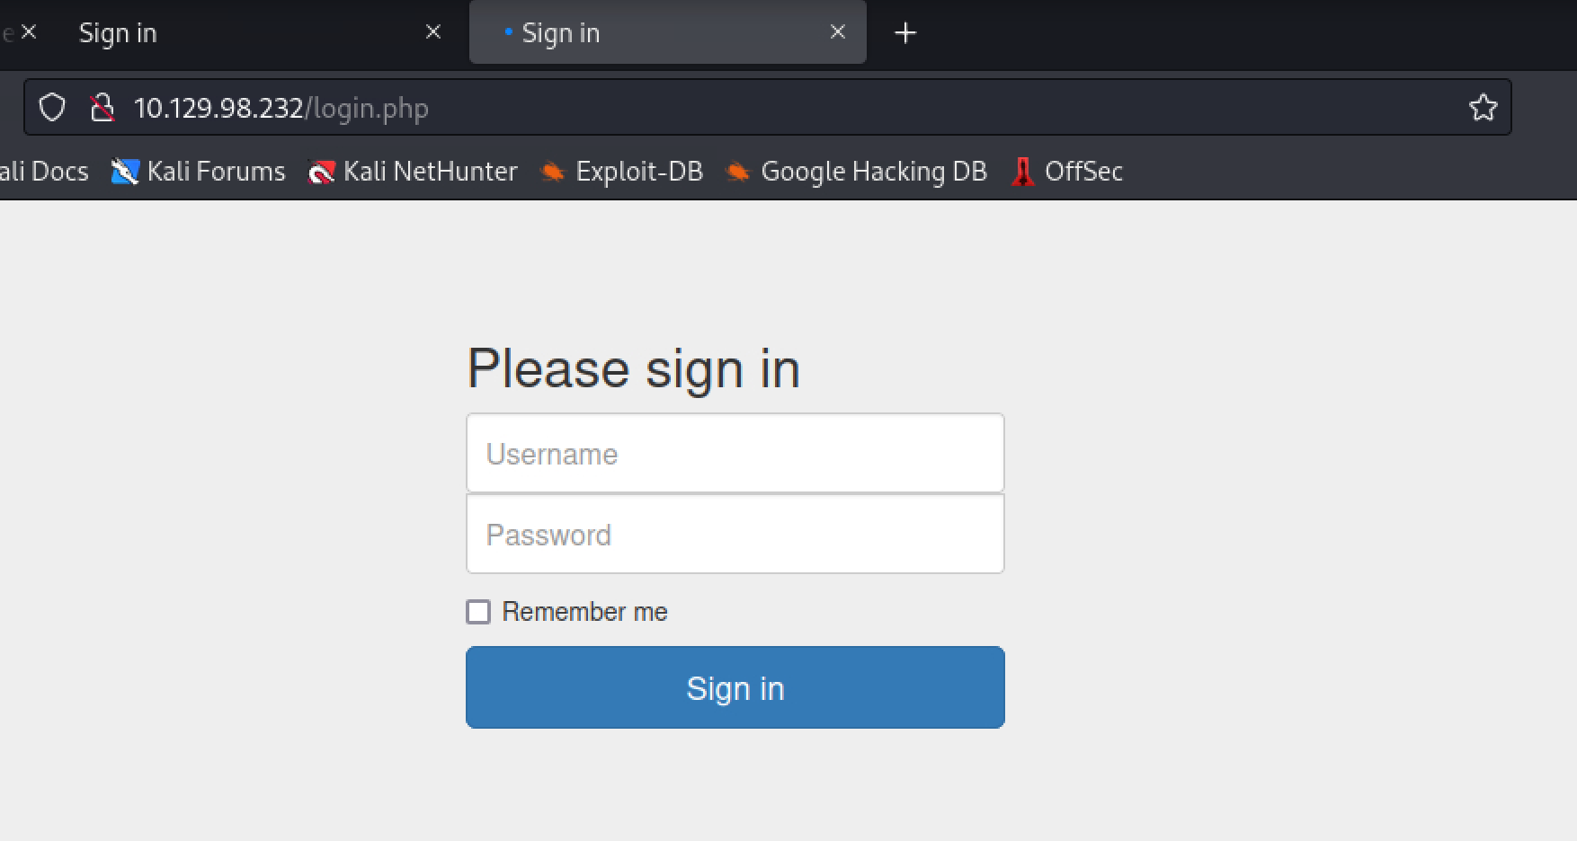Focus the Password input field
Screen dimensions: 1577x841
pyautogui.click(x=735, y=534)
